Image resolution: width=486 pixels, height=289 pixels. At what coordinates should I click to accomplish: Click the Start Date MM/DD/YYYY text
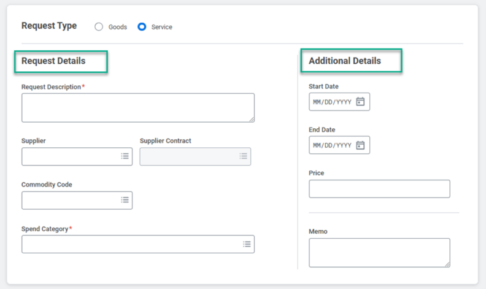332,102
